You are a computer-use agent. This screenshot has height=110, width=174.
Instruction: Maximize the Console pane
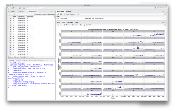click(x=54, y=61)
